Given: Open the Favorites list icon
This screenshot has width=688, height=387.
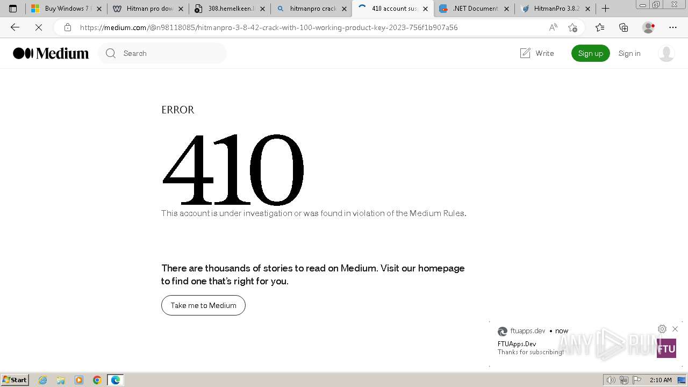Looking at the screenshot, I should coord(600,27).
